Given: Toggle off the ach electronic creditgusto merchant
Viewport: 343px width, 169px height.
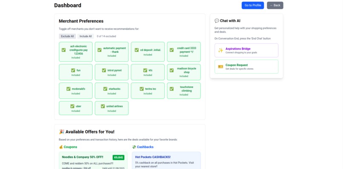Looking at the screenshot, I should 76,52.
